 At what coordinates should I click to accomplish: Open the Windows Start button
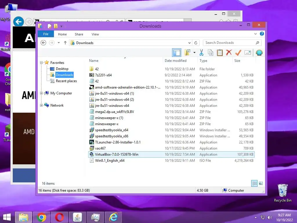click(7, 217)
